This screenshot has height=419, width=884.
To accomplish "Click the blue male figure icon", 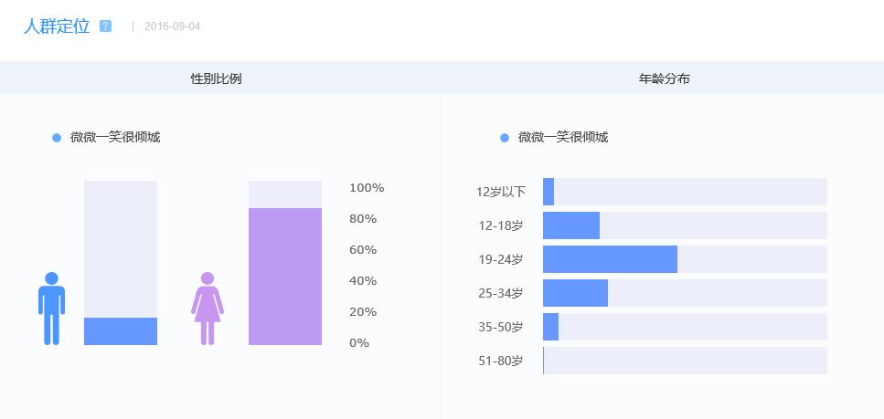I will pos(51,309).
